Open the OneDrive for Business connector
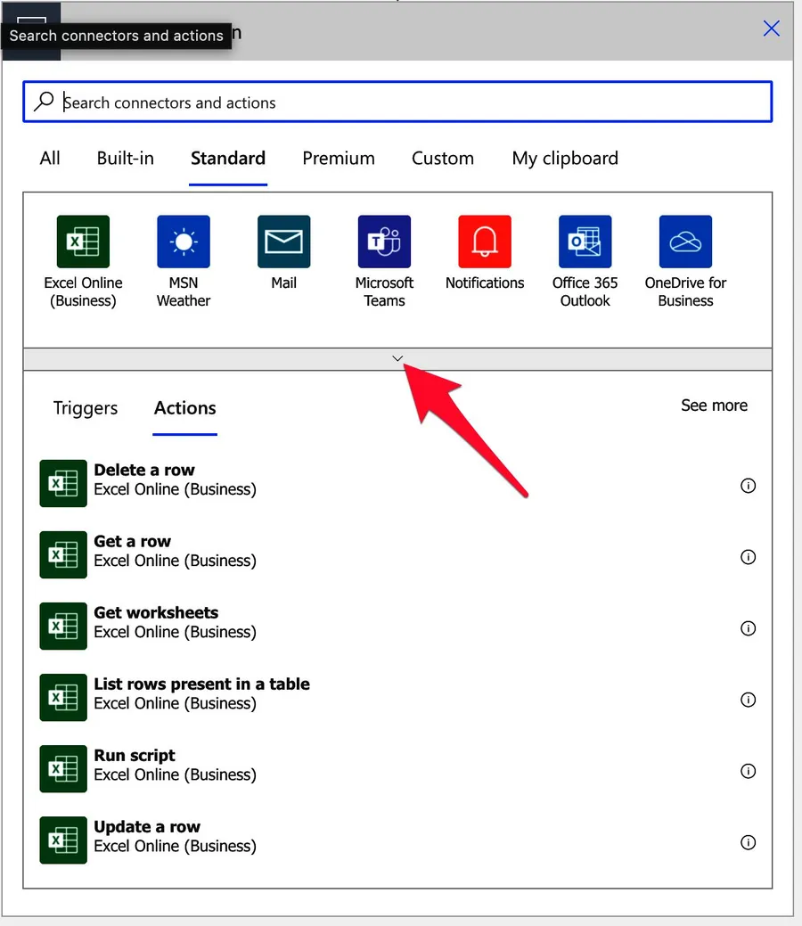802x926 pixels. point(685,242)
